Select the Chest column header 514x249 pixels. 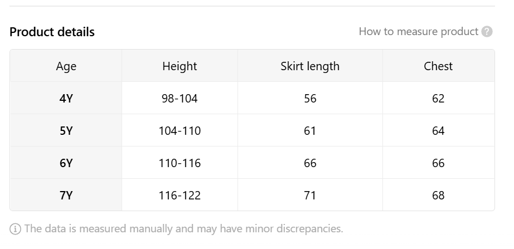[438, 66]
